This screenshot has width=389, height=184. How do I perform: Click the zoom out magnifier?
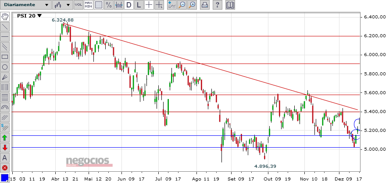coord(182,5)
